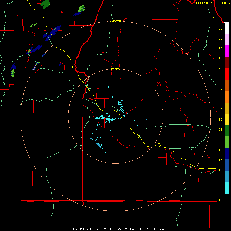Click the dark orange legend swatch
The width and height of the screenshot is (231, 231).
click(x=227, y=85)
